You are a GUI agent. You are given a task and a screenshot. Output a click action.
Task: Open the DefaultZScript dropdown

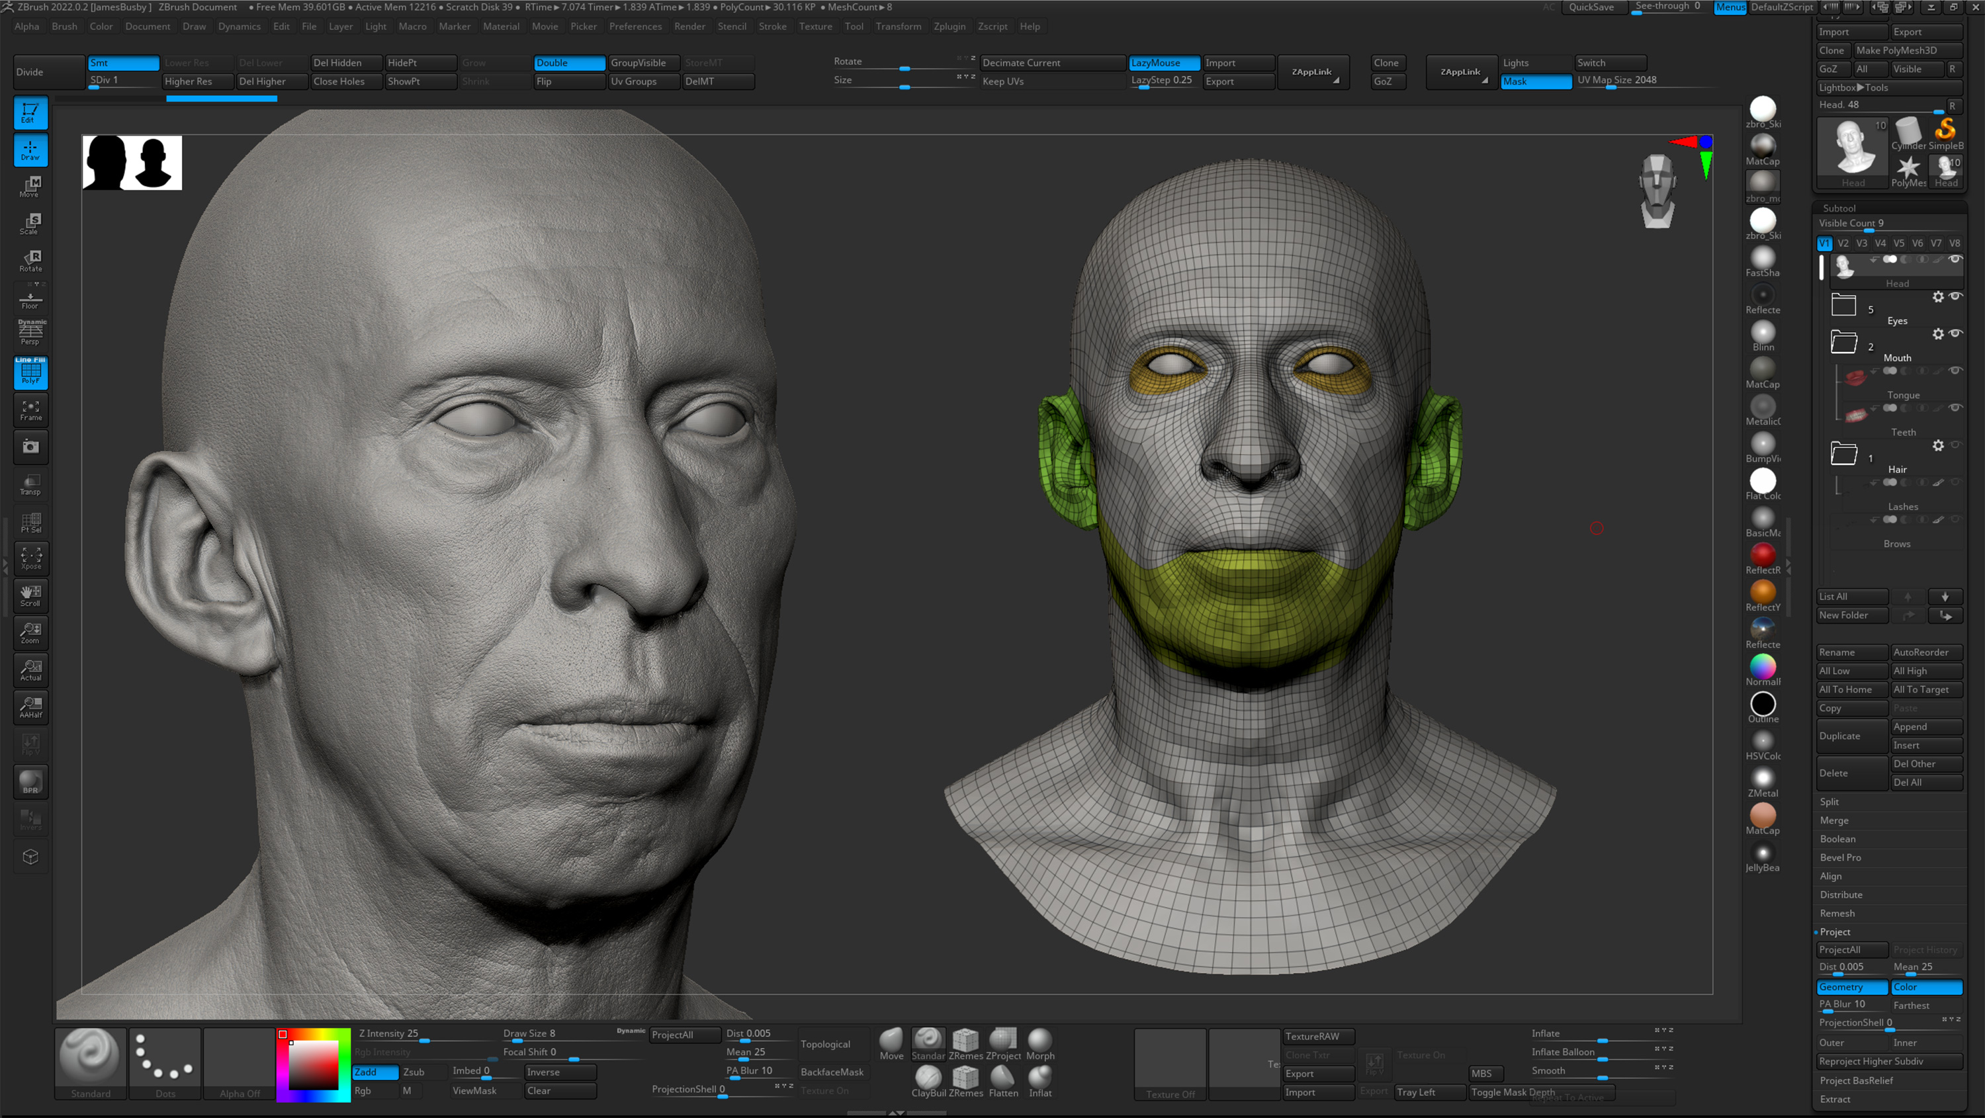pyautogui.click(x=1782, y=8)
